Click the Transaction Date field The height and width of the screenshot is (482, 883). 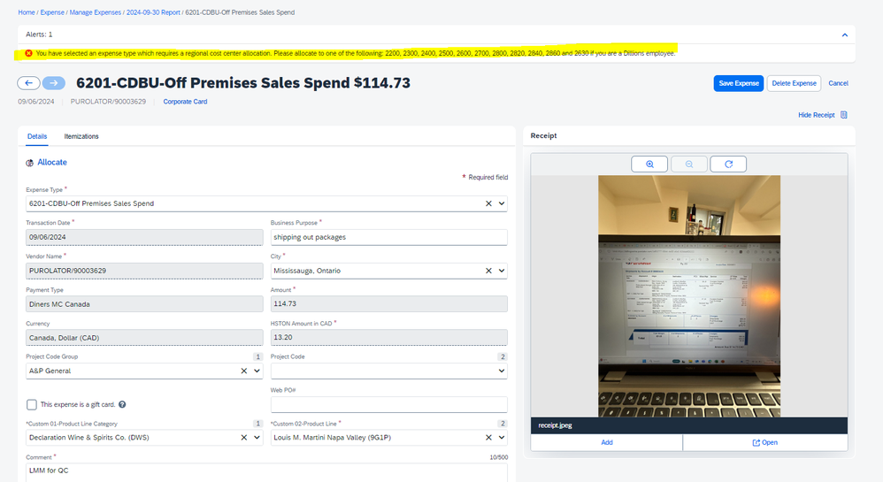(144, 237)
